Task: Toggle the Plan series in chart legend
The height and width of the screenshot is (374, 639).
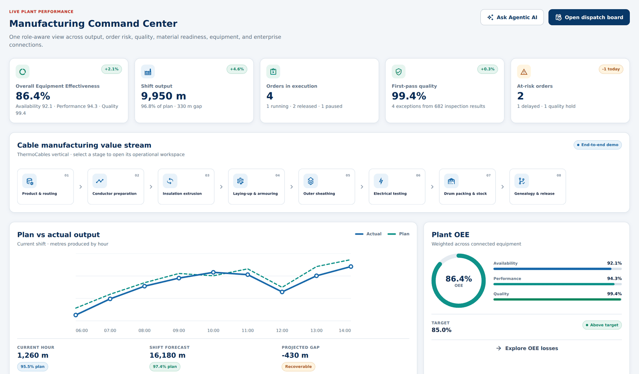Action: (399, 234)
